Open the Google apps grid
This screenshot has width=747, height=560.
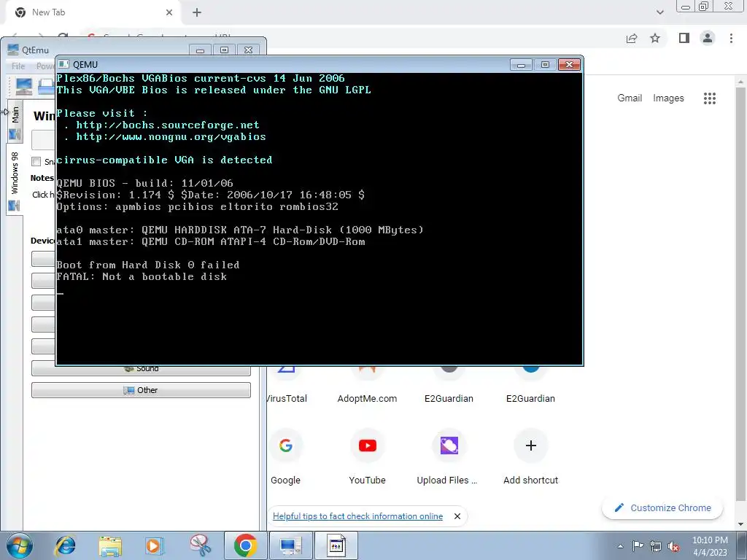pos(710,98)
